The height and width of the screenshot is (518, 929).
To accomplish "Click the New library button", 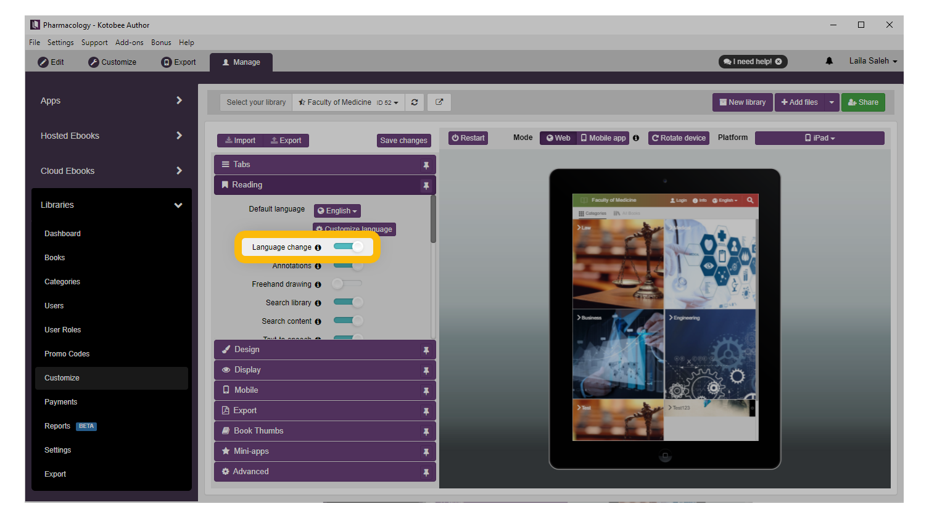I will pyautogui.click(x=743, y=102).
